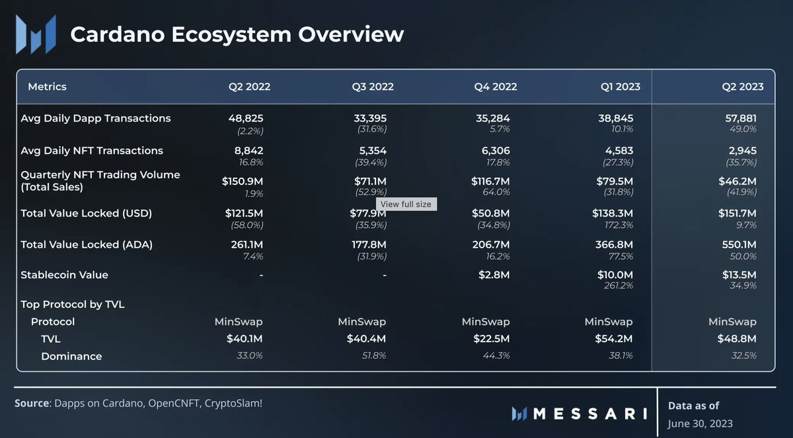The image size is (793, 438).
Task: Click the $40.4M protocol TVL value
Action: (367, 339)
